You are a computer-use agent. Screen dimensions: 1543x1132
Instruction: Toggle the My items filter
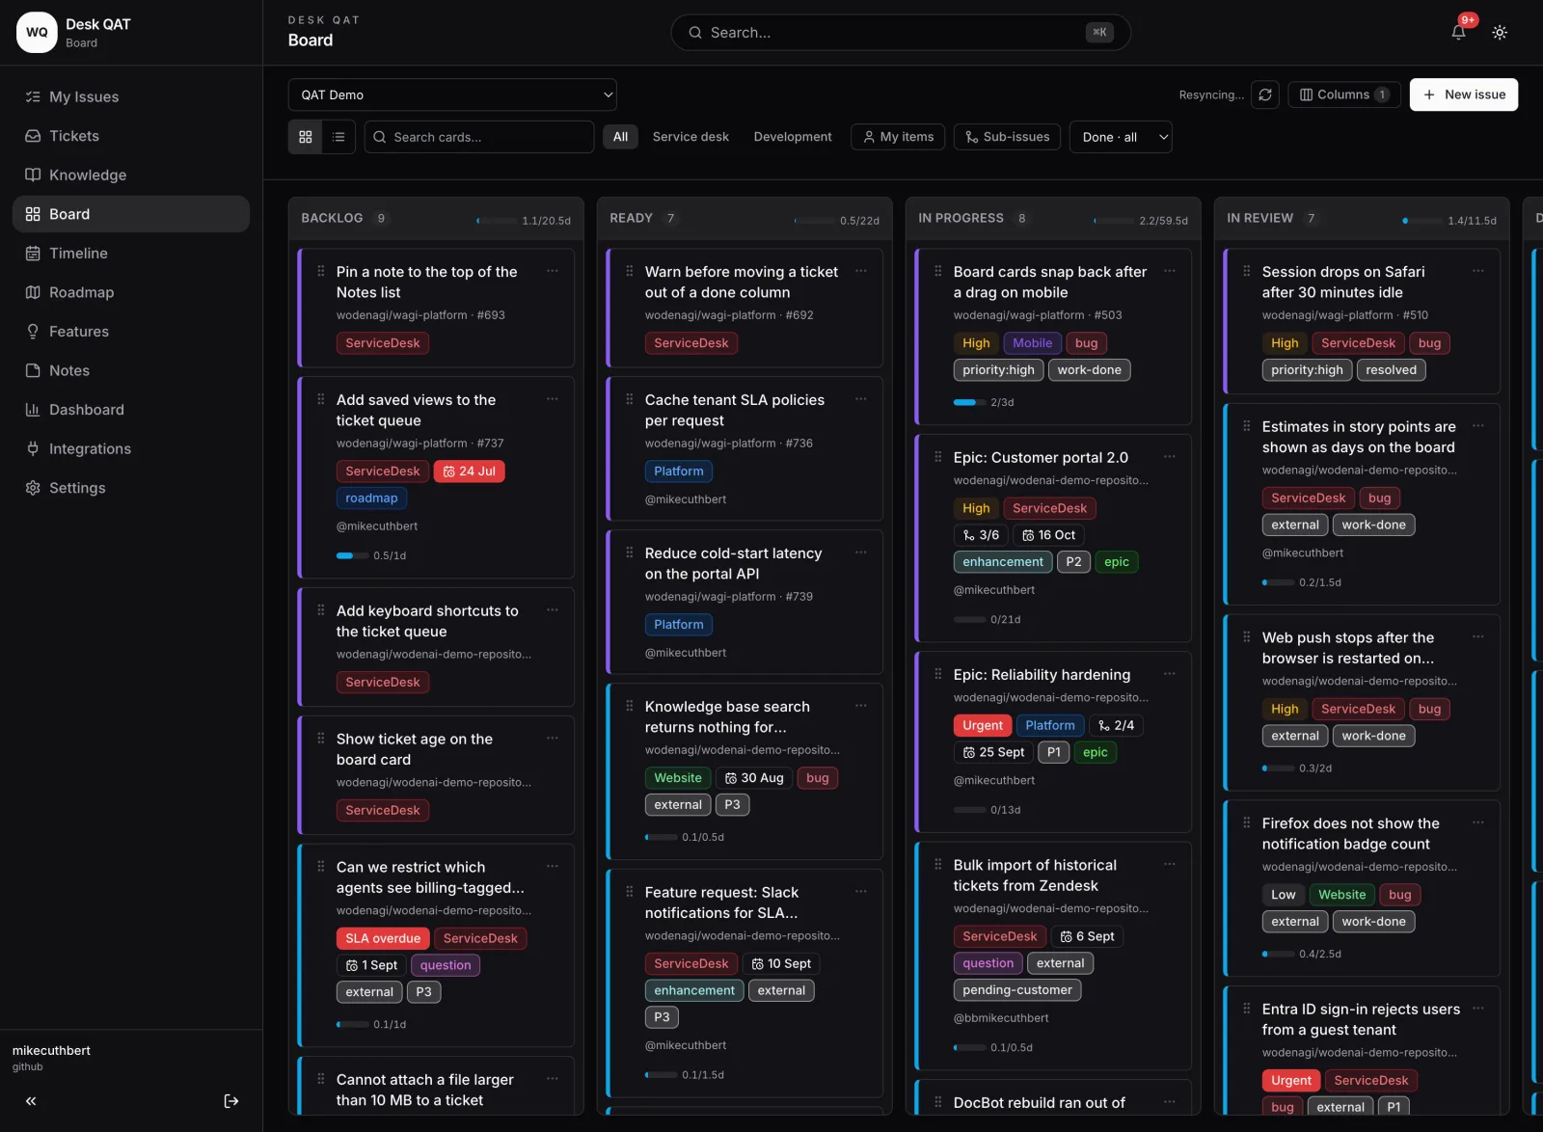coord(899,137)
